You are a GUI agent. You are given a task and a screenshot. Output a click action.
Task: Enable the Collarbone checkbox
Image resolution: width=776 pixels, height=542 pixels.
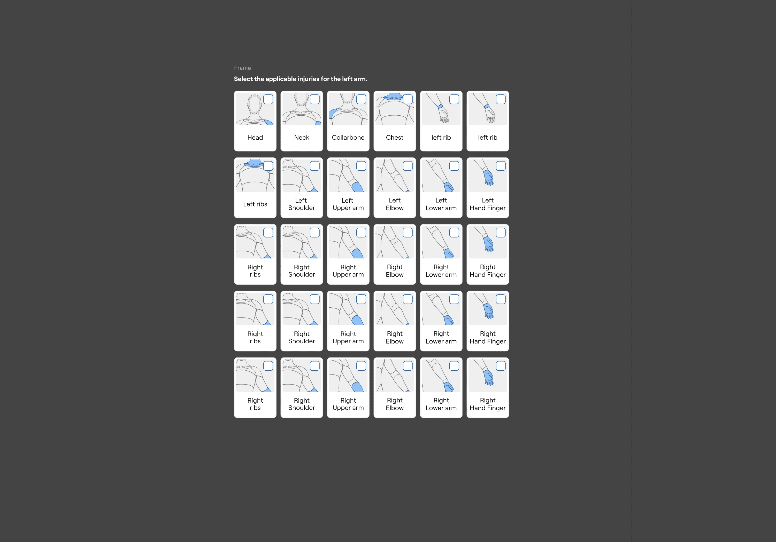(361, 99)
